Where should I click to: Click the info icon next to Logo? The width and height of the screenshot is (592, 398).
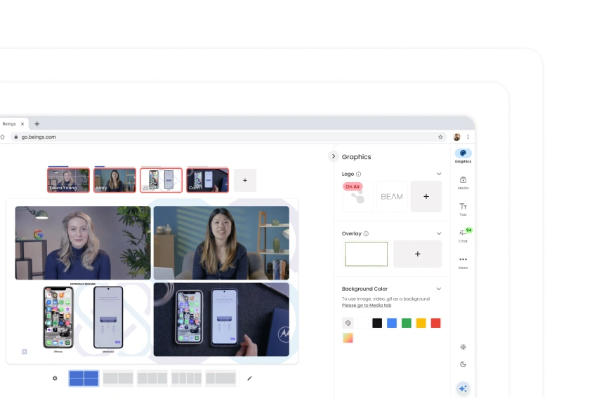click(x=358, y=174)
